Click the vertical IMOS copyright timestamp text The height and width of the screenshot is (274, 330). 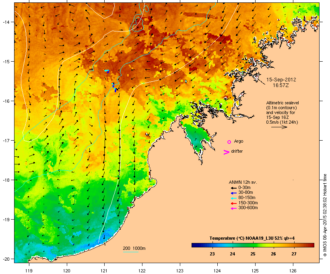point(325,215)
